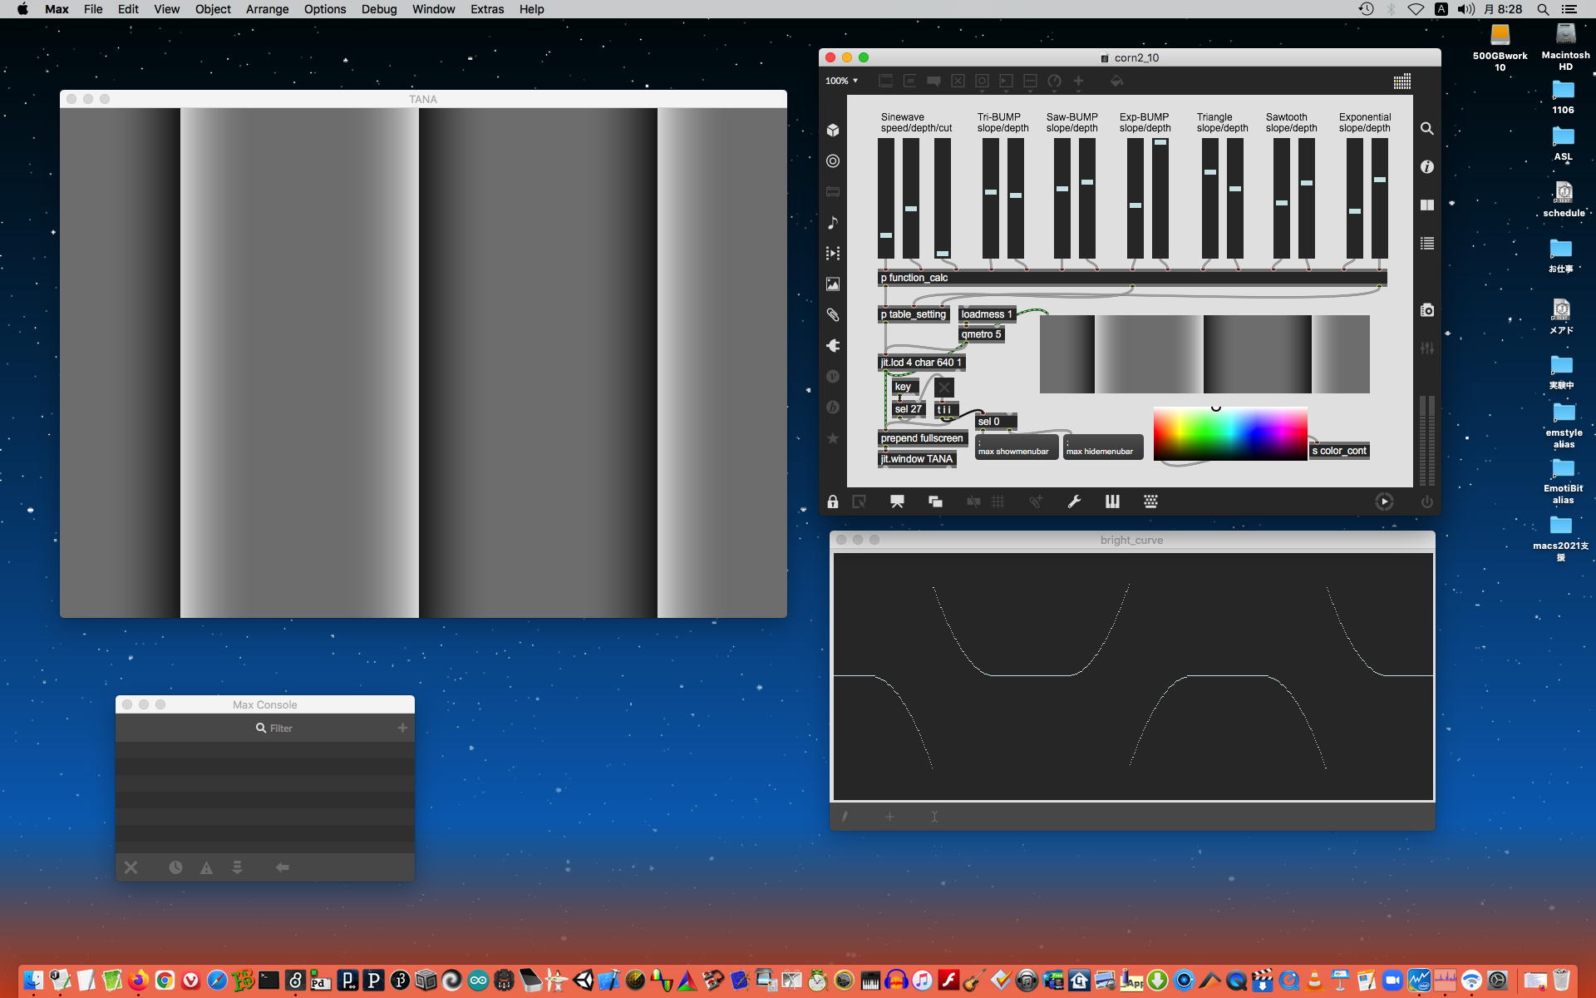Toggle audio on with power button
The image size is (1596, 998).
click(1427, 501)
